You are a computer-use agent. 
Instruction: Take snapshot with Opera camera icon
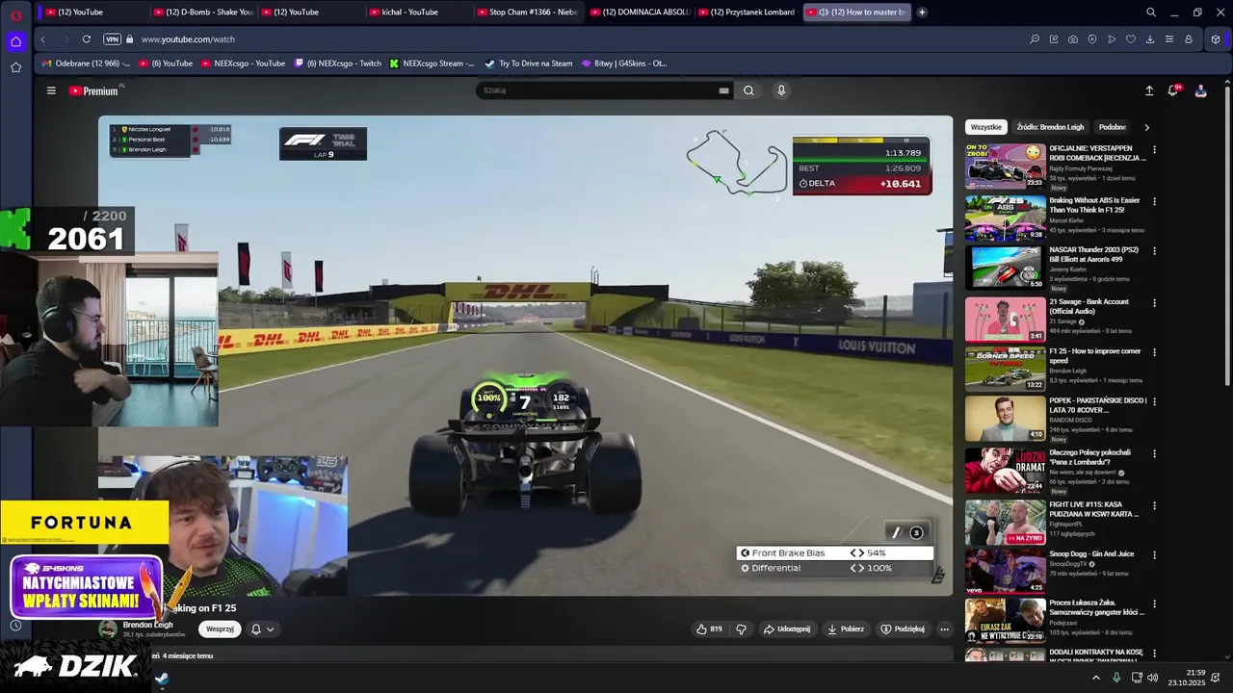(1073, 39)
